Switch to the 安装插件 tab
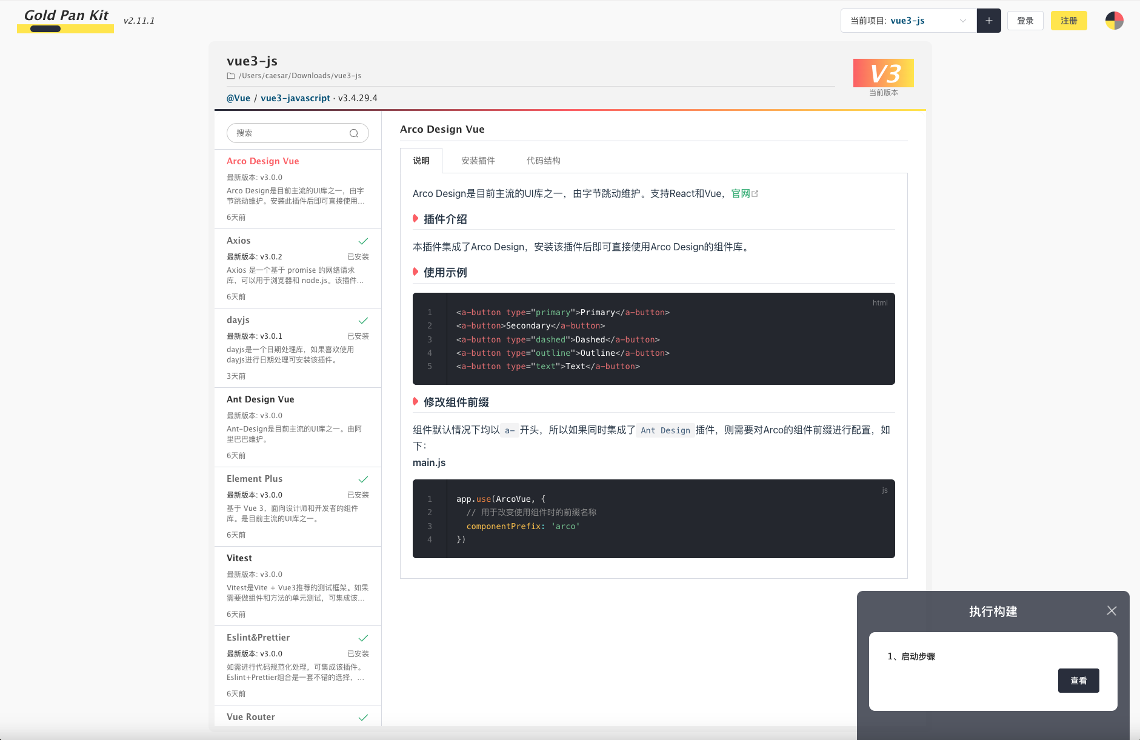1140x740 pixels. (x=478, y=161)
